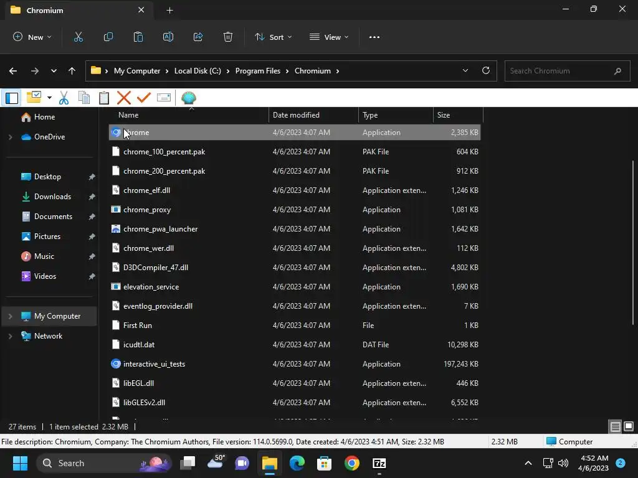This screenshot has width=638, height=478.
Task: Open dropdown arrow next to folder options icon
Action: [x=49, y=98]
